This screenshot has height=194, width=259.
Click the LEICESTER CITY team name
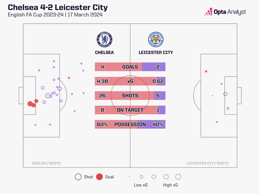tap(156, 53)
